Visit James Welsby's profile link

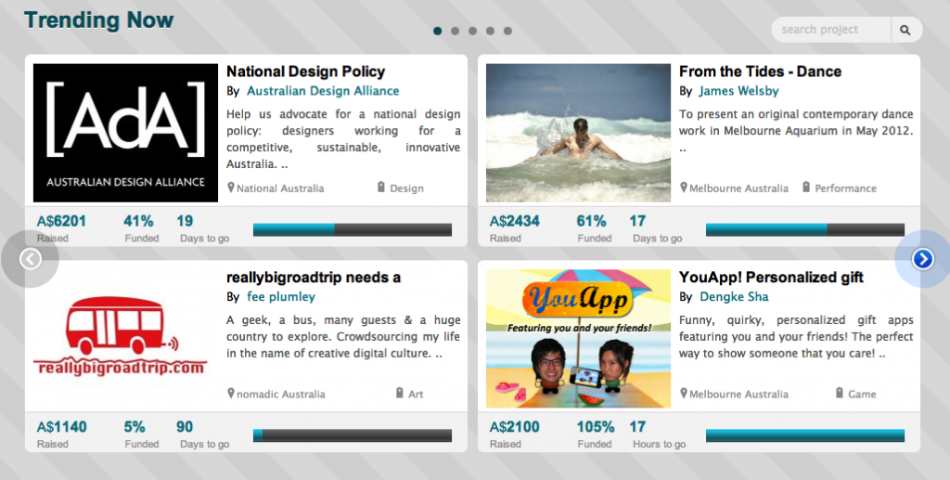coord(738,91)
